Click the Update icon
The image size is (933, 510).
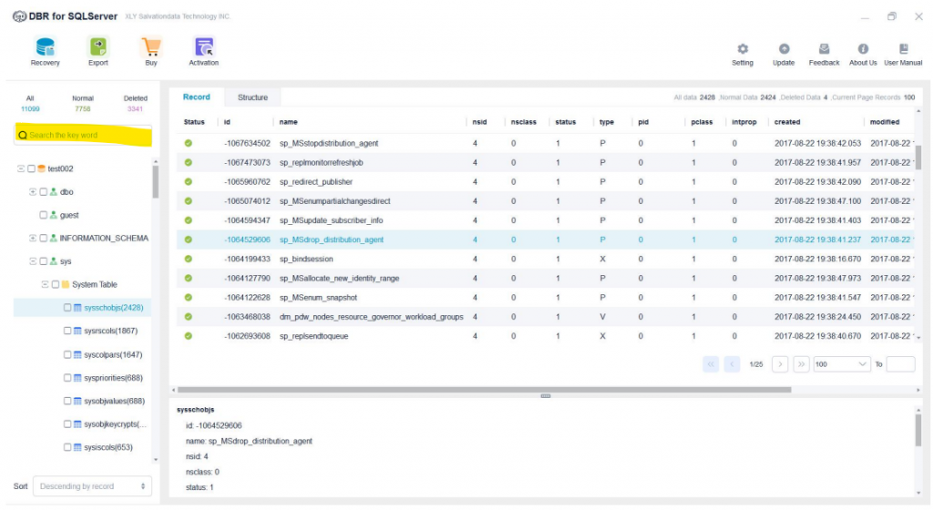click(783, 49)
